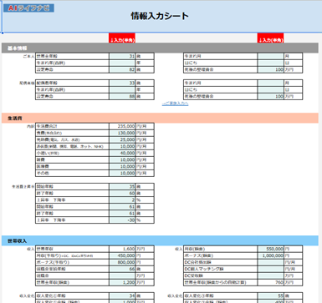
Task: Click the 生活費合計 cell showing 235,000
Action: [x=122, y=126]
